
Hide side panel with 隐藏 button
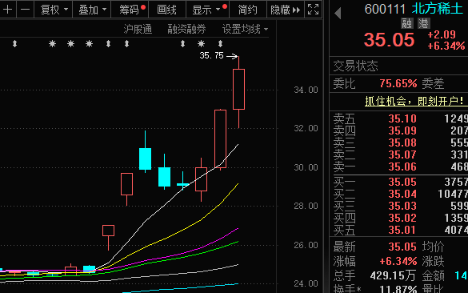pyautogui.click(x=285, y=10)
